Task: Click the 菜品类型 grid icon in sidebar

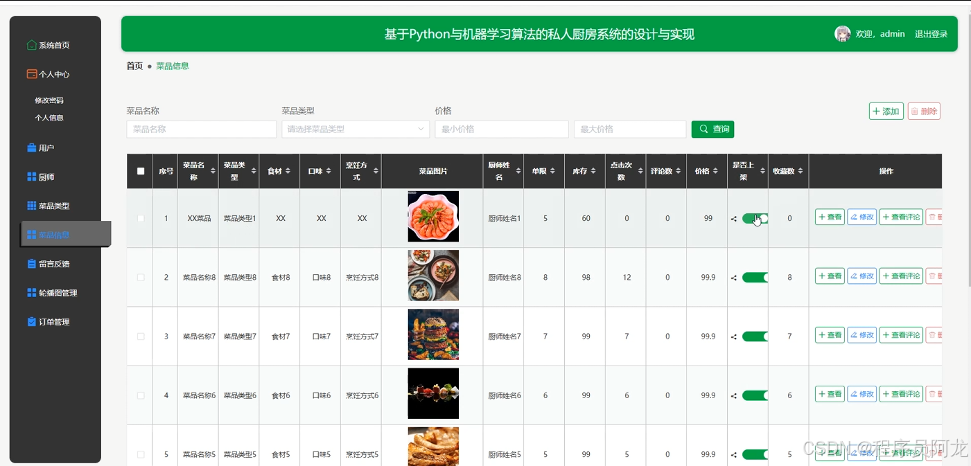Action: click(x=31, y=206)
